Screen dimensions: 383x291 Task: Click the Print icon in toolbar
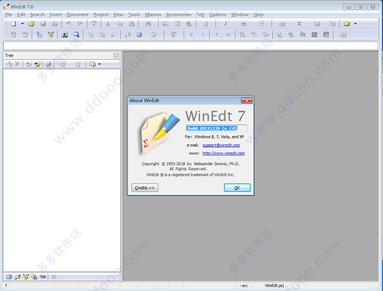(55, 24)
